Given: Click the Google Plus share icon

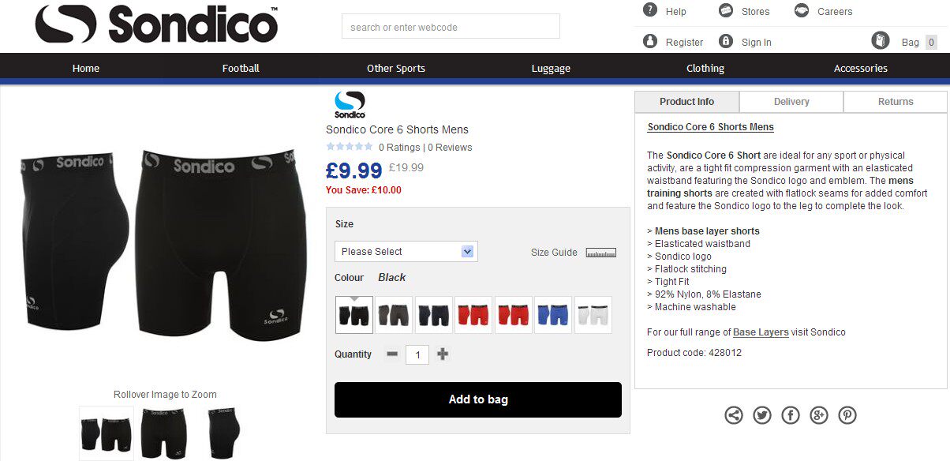Looking at the screenshot, I should (x=818, y=415).
